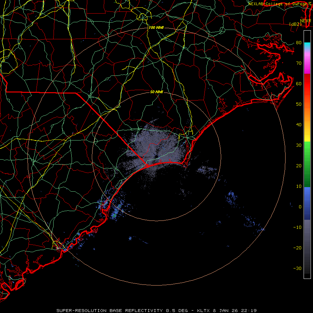Click the 20 value on the dBZ scale

click(299, 166)
